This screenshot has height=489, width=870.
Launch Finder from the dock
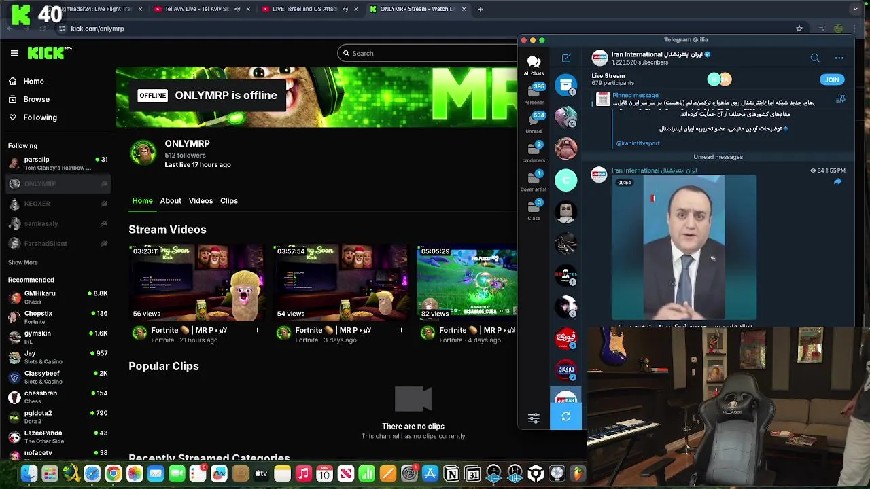29,473
